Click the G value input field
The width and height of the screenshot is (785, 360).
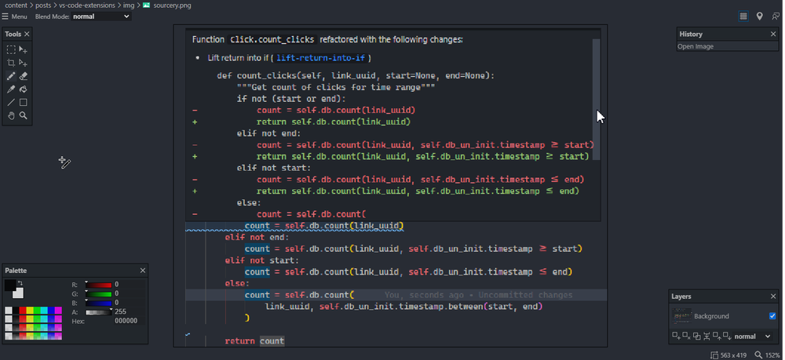pos(130,293)
